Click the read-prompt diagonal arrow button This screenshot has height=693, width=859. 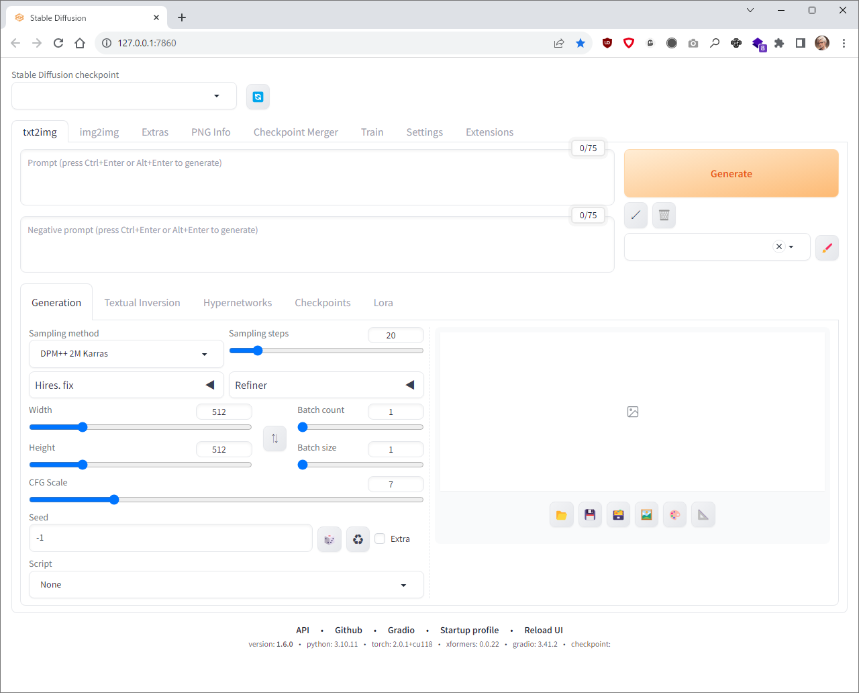point(636,215)
